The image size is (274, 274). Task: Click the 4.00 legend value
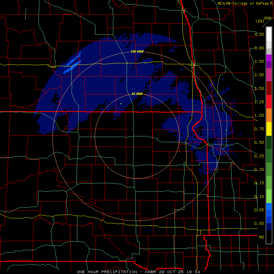pos(259,34)
